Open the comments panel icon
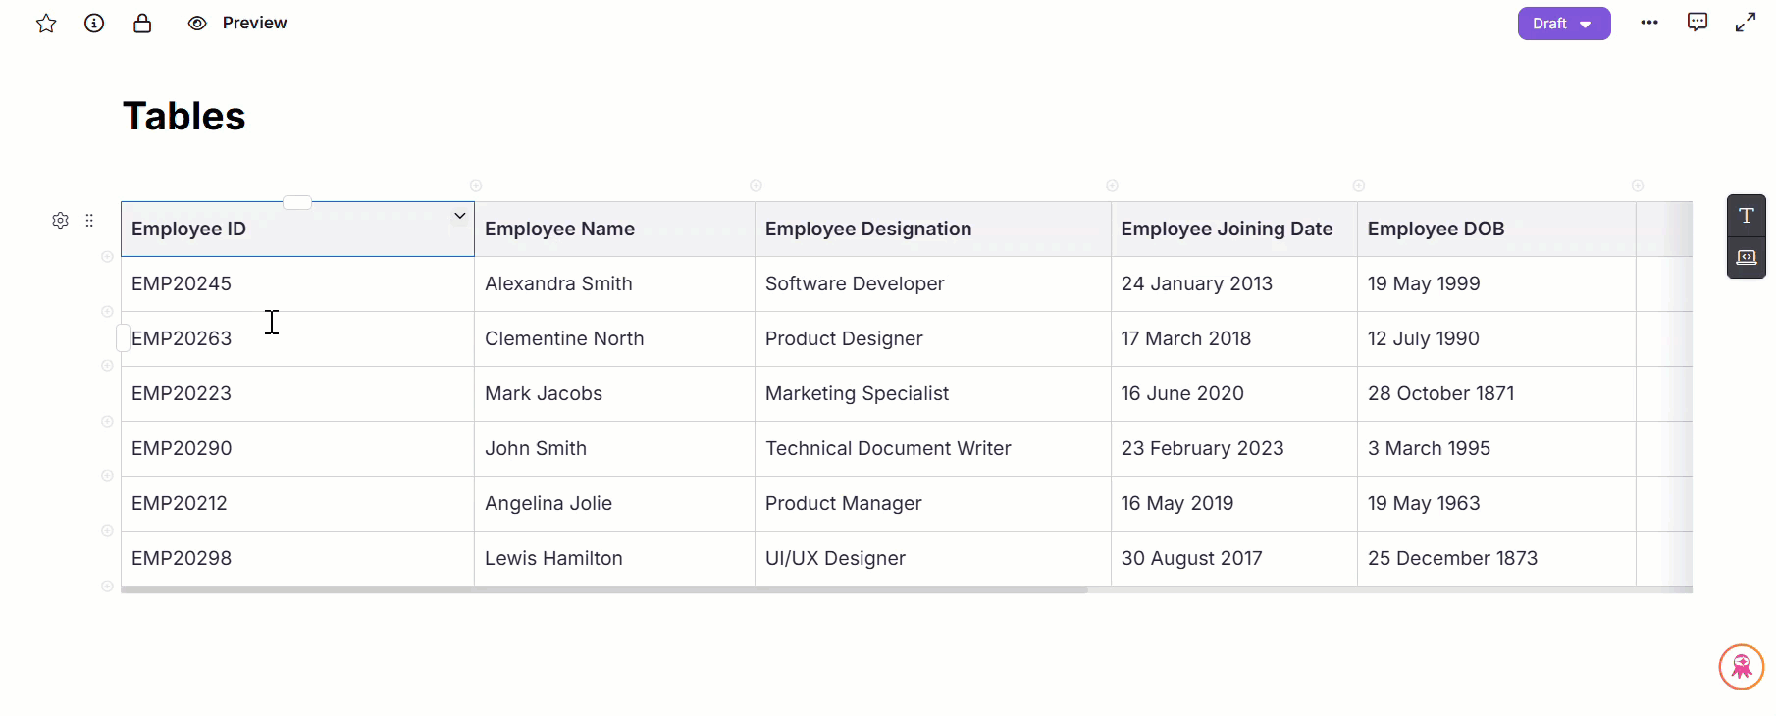Screen dimensions: 1776x716 1698,23
